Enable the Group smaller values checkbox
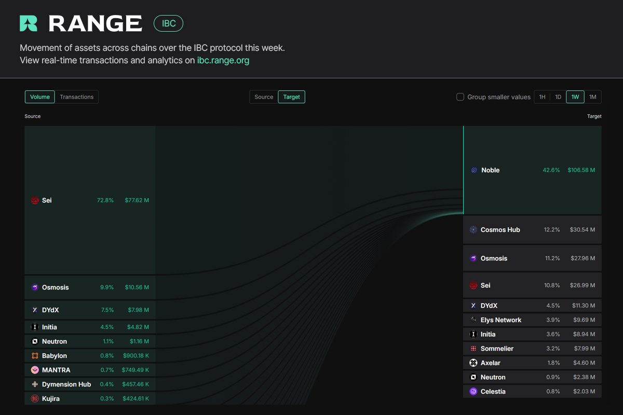 click(x=460, y=97)
